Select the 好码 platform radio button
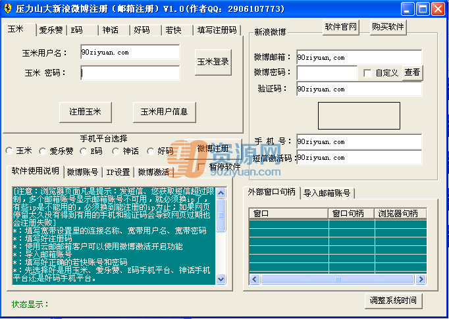The image size is (449, 319). point(151,151)
